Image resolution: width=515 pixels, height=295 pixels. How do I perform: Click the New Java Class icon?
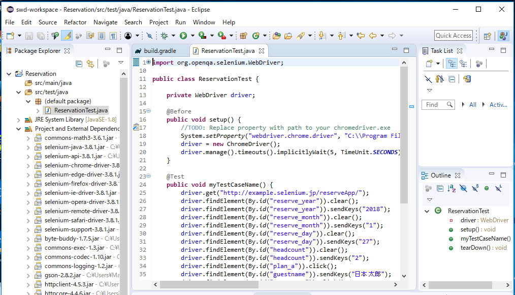click(256, 36)
